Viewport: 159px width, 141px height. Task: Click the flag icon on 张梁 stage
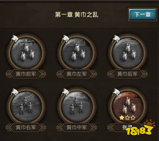click(x=116, y=92)
